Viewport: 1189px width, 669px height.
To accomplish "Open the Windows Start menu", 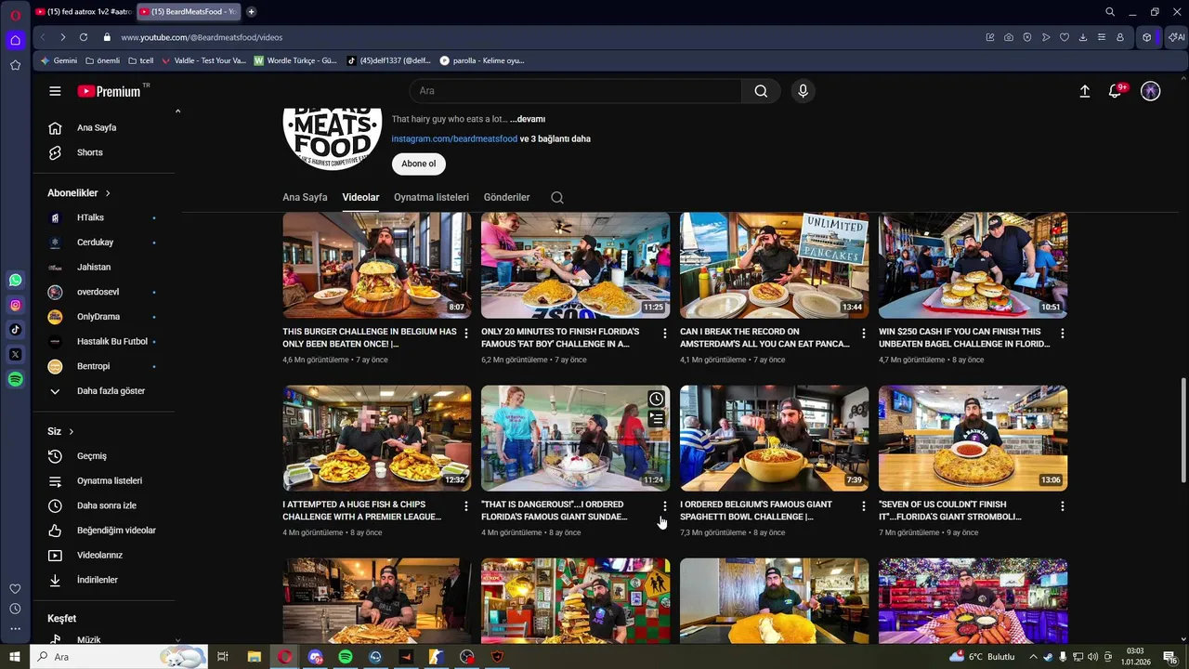I will pos(15,657).
